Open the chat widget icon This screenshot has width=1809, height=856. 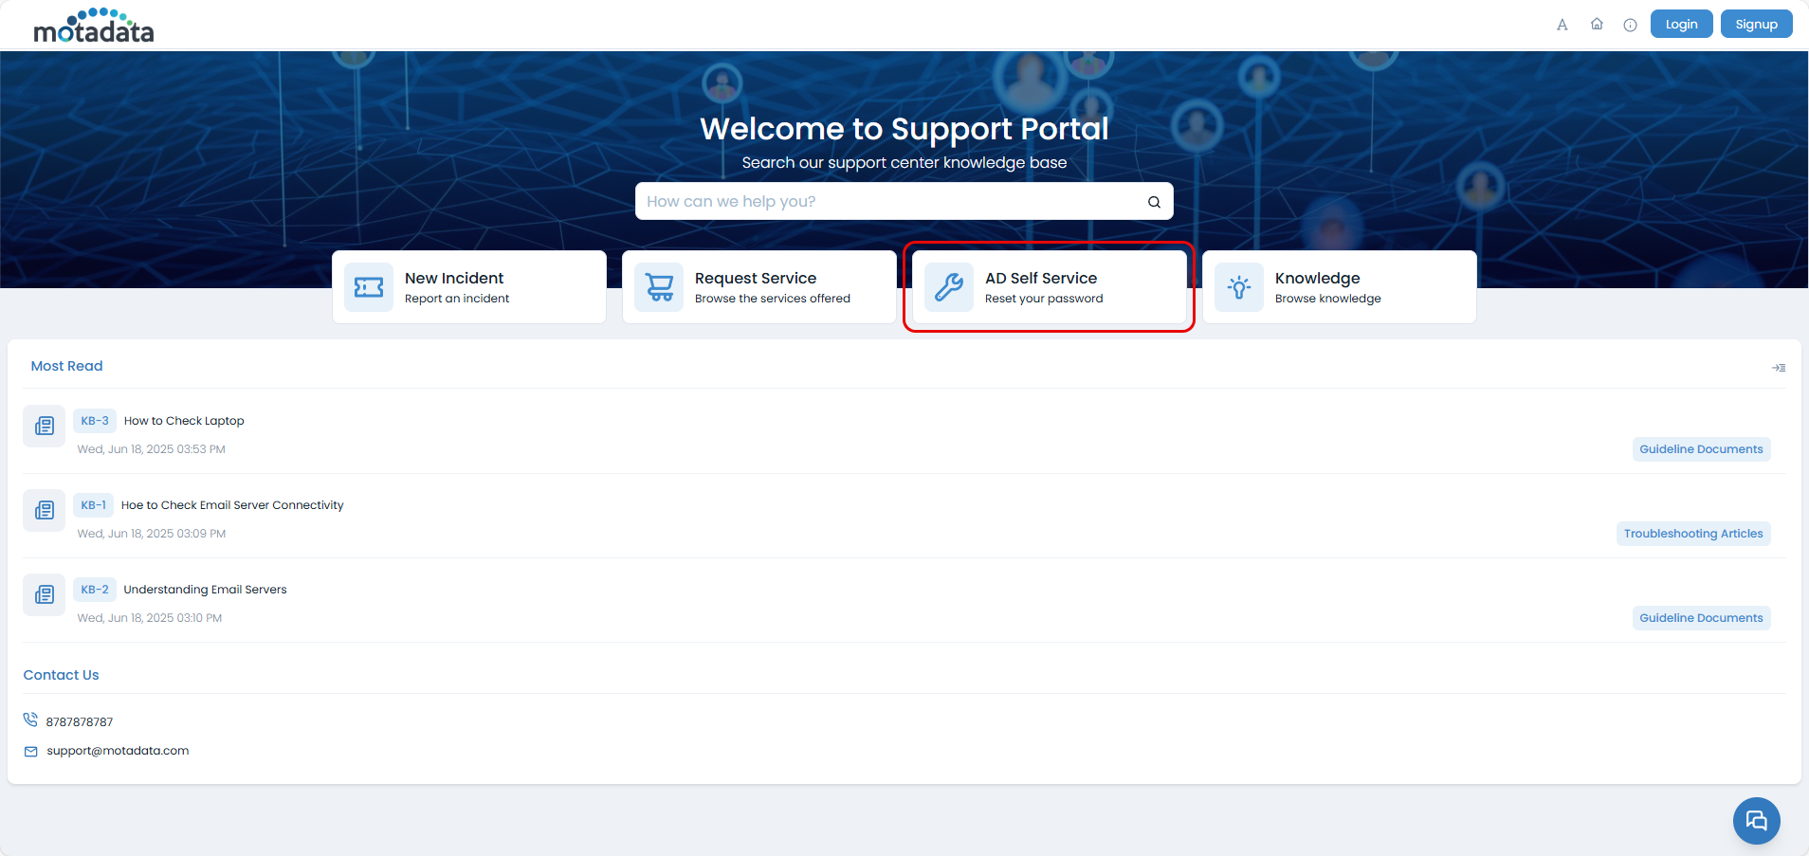[1756, 821]
